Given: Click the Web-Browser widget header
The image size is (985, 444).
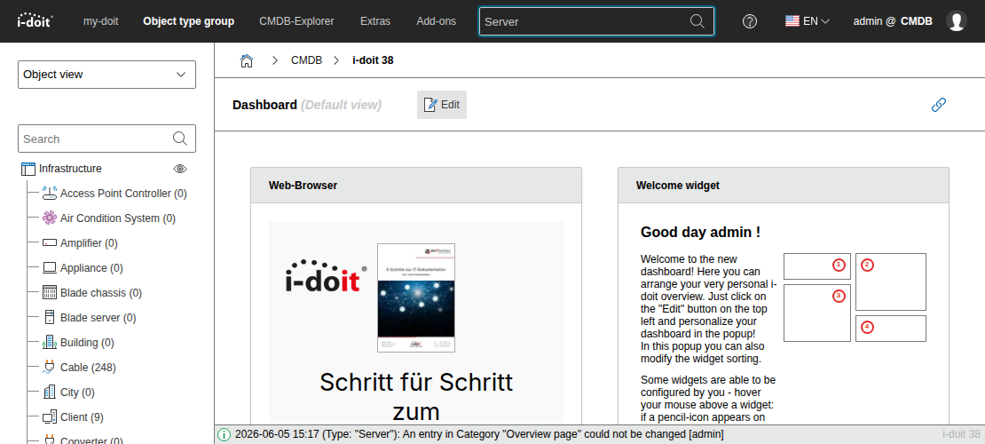Looking at the screenshot, I should 416,186.
